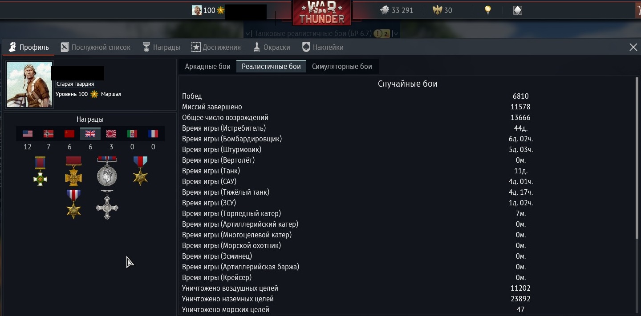Viewport: 641px width, 316px height.
Task: Open the War Thunder logo menu
Action: pos(322,12)
